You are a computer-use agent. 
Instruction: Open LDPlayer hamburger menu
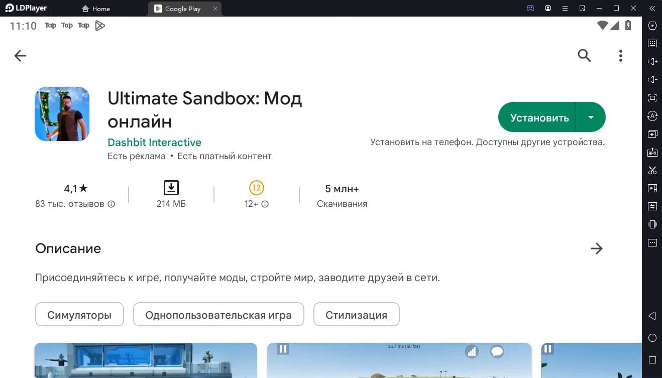(x=565, y=8)
